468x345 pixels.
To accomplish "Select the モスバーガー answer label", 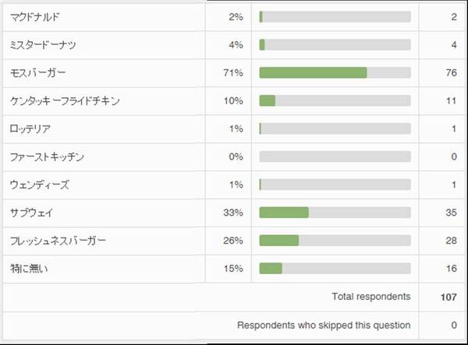I will 38,72.
